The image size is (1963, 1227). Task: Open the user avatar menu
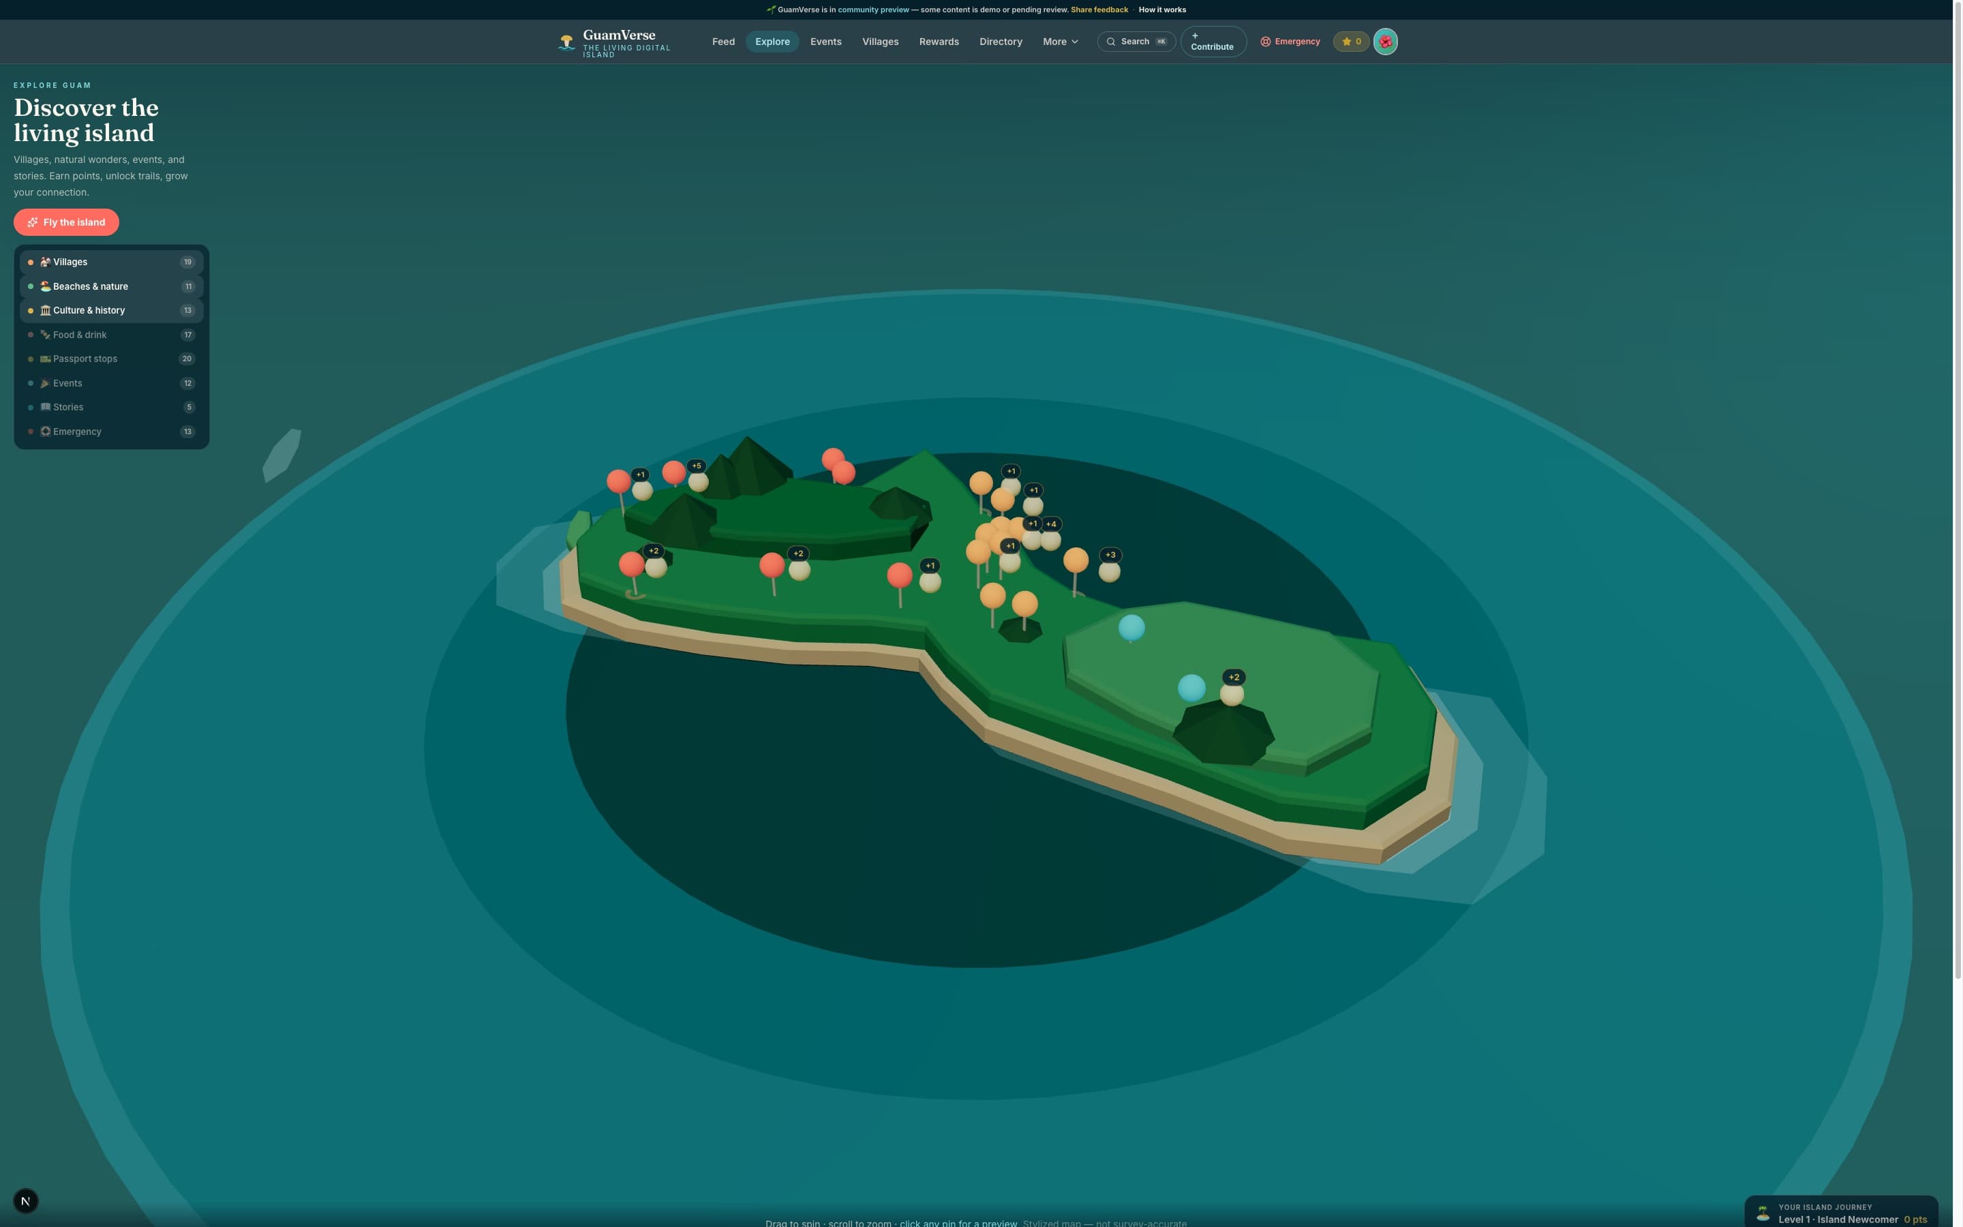pyautogui.click(x=1384, y=42)
